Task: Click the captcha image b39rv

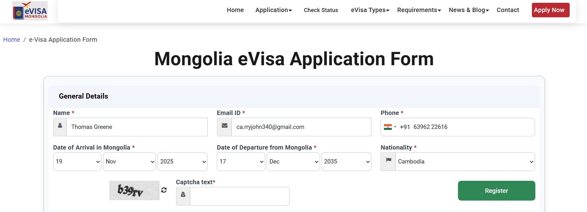Action: [x=134, y=190]
